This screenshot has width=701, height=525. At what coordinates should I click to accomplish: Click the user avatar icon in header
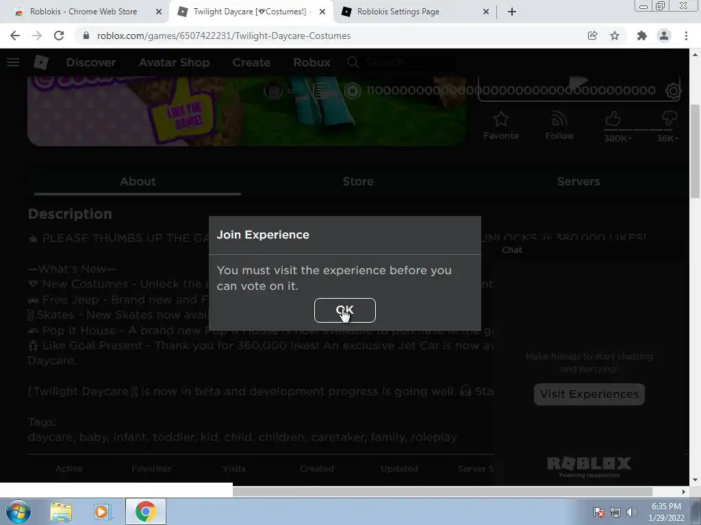[x=272, y=91]
